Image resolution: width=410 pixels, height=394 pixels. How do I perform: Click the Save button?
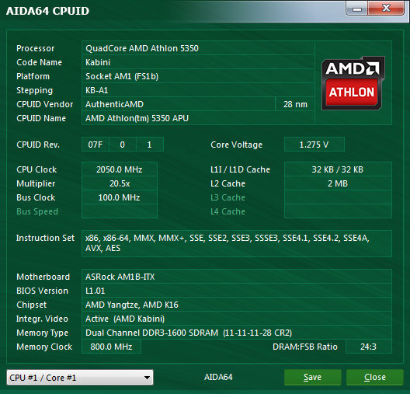coord(313,377)
